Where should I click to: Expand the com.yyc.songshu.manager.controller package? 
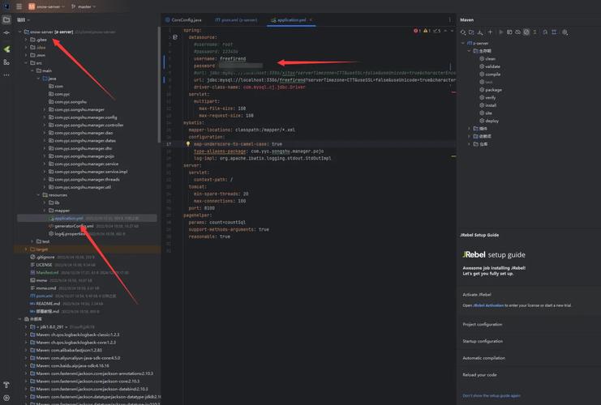coord(44,125)
